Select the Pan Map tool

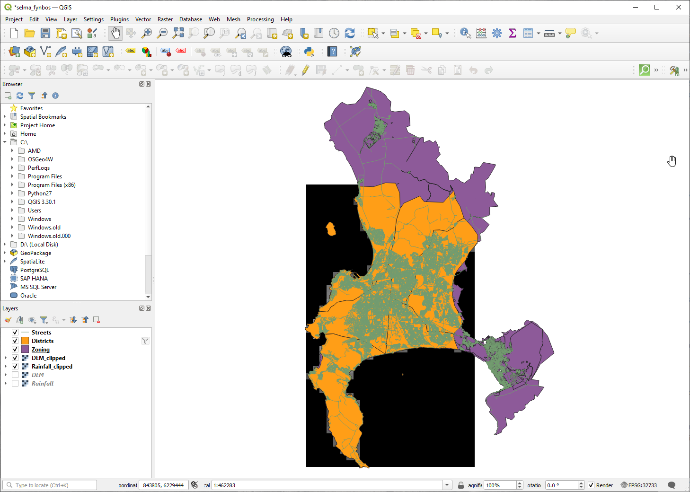click(x=115, y=33)
